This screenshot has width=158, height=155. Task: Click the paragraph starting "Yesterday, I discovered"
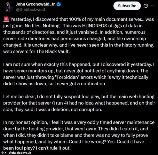tap(77, 36)
